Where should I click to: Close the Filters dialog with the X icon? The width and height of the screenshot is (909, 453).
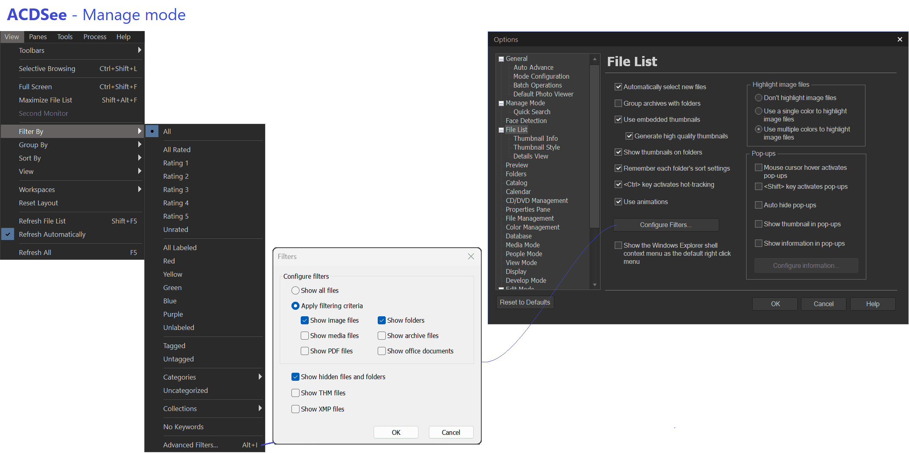[x=471, y=257]
